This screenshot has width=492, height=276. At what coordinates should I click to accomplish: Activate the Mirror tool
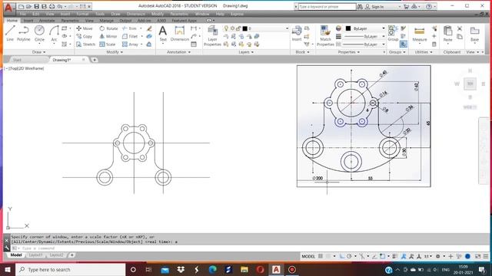(x=108, y=36)
